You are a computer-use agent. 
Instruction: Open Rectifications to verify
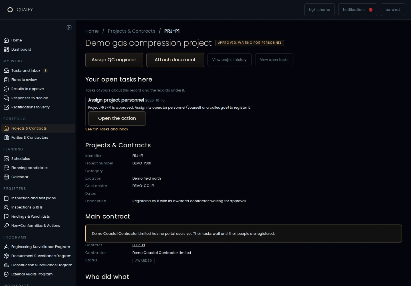click(38, 107)
